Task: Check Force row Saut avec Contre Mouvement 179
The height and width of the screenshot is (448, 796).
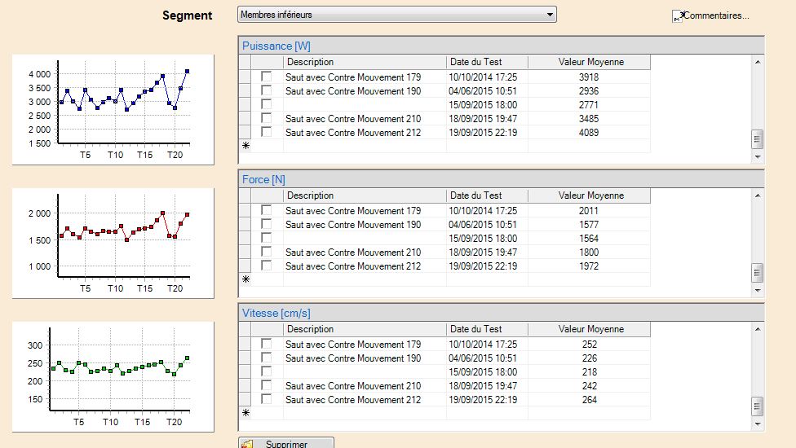Action: tap(266, 210)
